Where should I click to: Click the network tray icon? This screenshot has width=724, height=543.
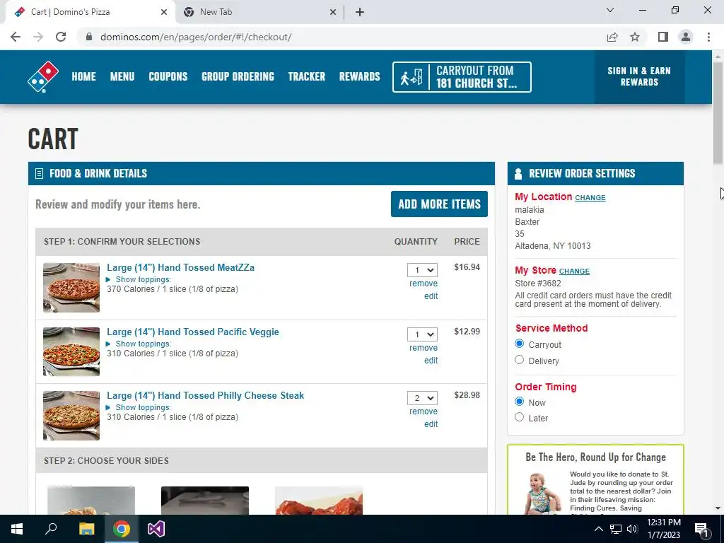[616, 529]
